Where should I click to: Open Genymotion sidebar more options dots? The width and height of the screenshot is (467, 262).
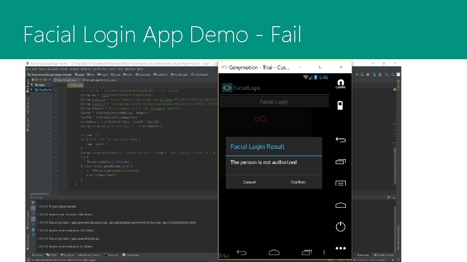341,248
